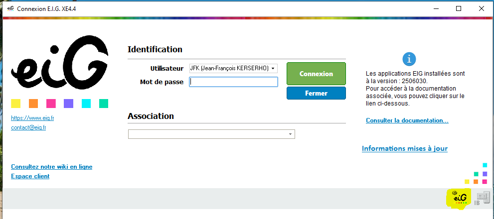The width and height of the screenshot is (494, 219).
Task: Focus the Mot de passe field
Action: 233,82
